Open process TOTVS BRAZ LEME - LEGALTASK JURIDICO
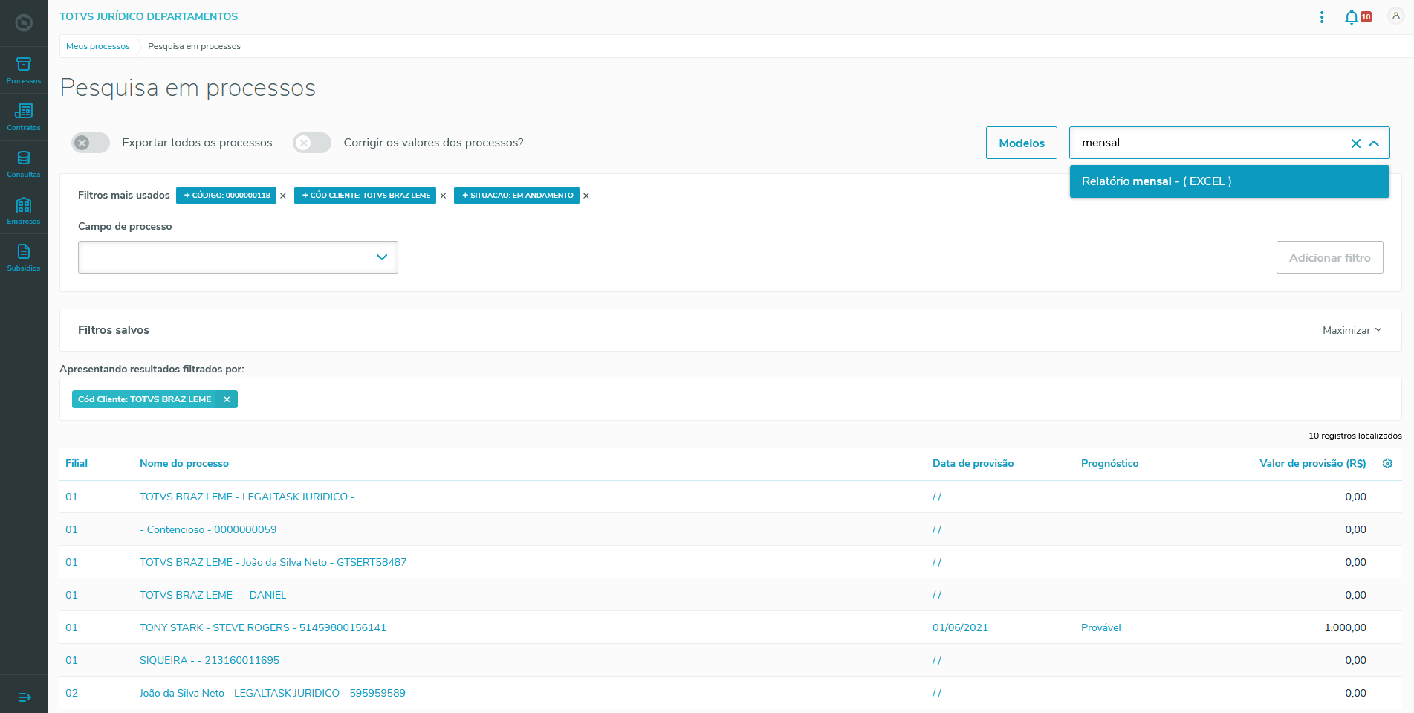The image size is (1414, 713). pyautogui.click(x=247, y=497)
